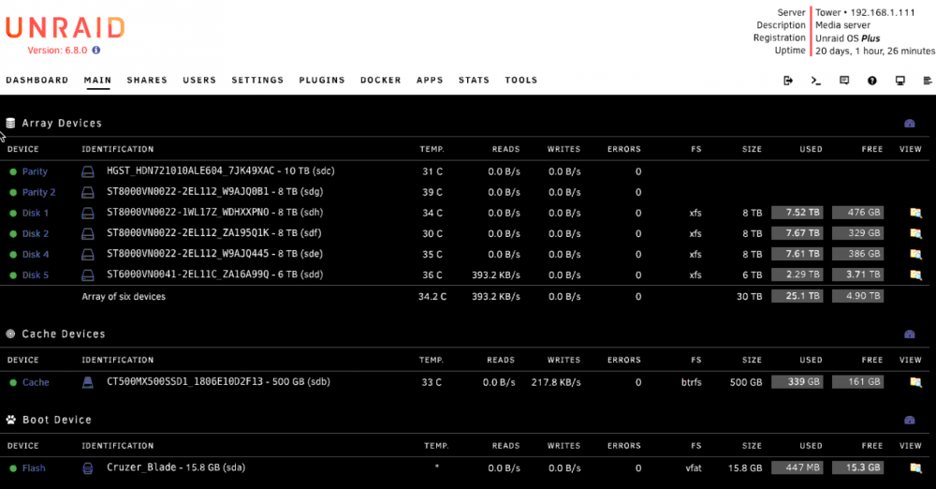Image resolution: width=936 pixels, height=489 pixels.
Task: Click the green status dot for Cache
Action: [x=13, y=382]
